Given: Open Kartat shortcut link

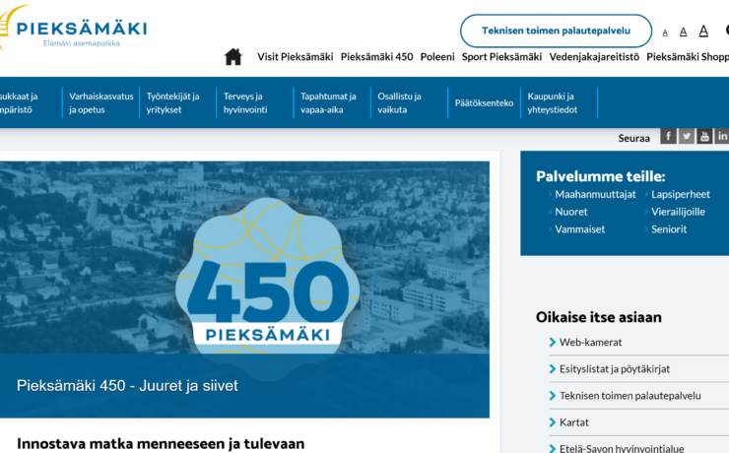Looking at the screenshot, I should click(573, 422).
